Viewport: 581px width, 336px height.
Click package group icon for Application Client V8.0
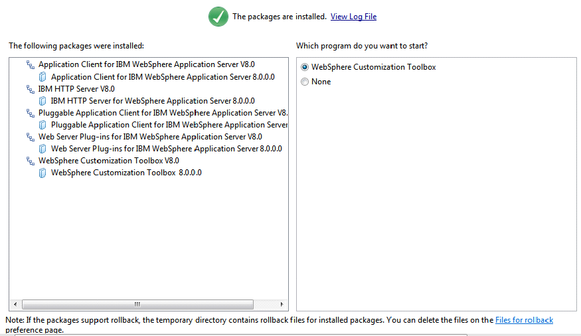tap(31, 65)
